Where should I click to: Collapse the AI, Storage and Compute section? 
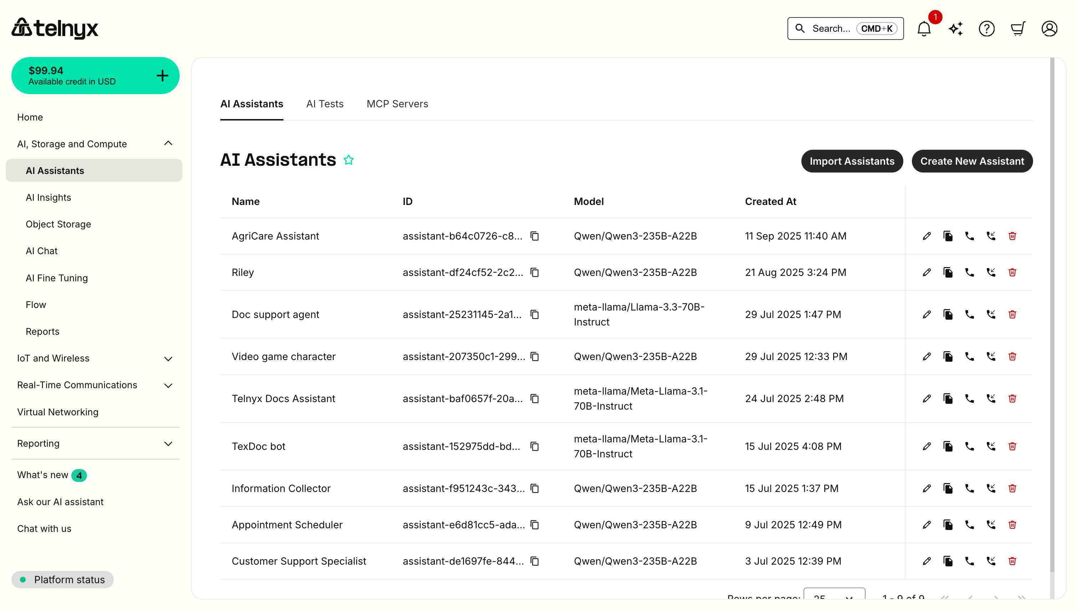168,143
